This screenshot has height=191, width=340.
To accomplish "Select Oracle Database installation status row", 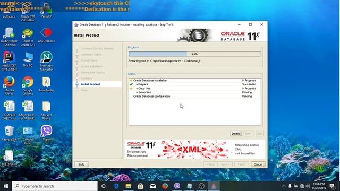I will click(x=195, y=80).
